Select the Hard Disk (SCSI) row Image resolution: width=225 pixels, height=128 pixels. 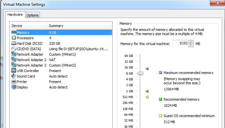(61, 43)
